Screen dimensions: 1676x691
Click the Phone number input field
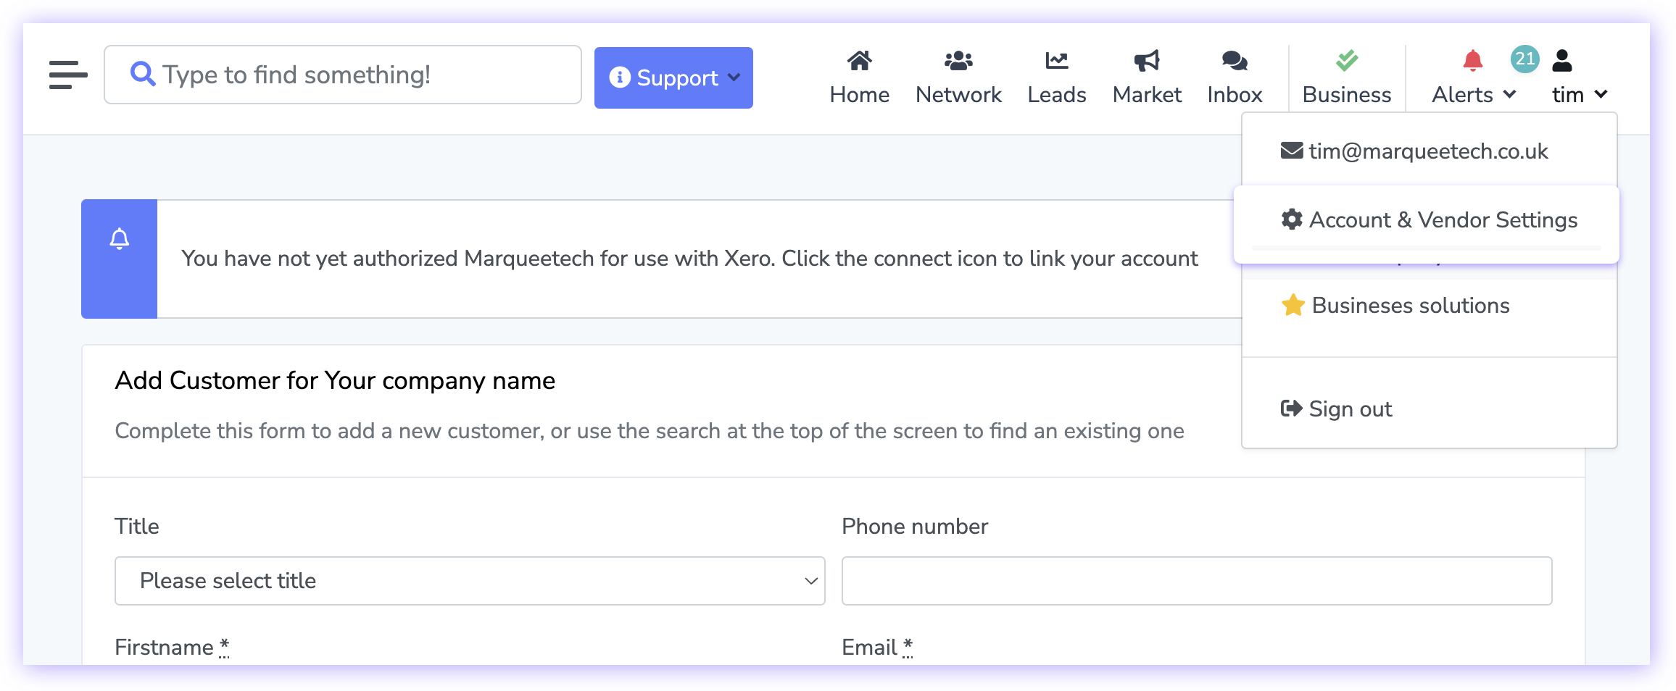click(1196, 581)
